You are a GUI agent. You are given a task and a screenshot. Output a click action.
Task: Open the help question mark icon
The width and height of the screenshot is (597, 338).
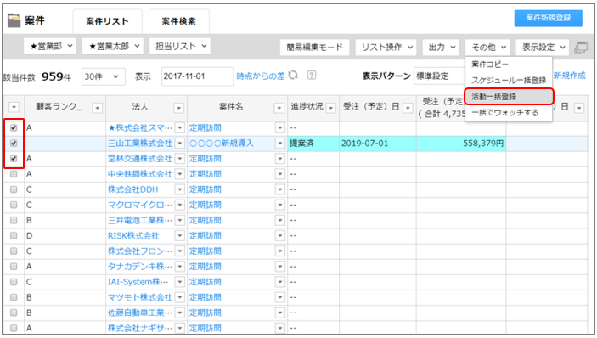pos(312,76)
